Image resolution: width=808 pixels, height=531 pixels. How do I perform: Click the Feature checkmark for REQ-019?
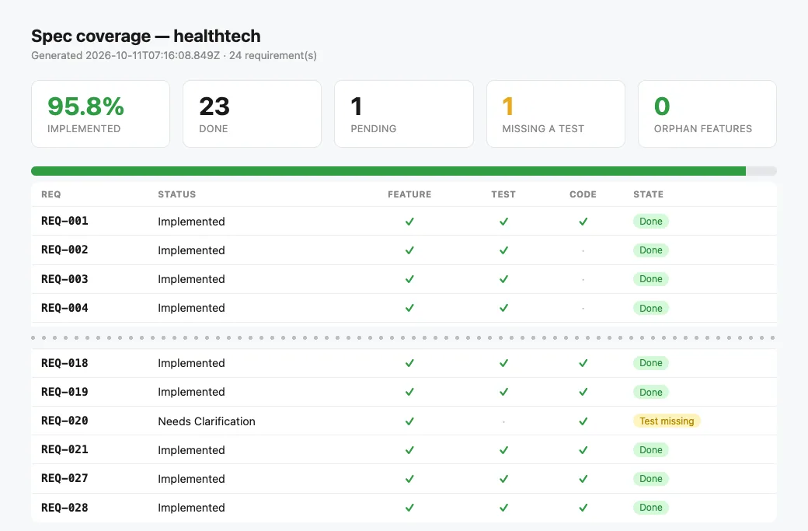(x=409, y=393)
